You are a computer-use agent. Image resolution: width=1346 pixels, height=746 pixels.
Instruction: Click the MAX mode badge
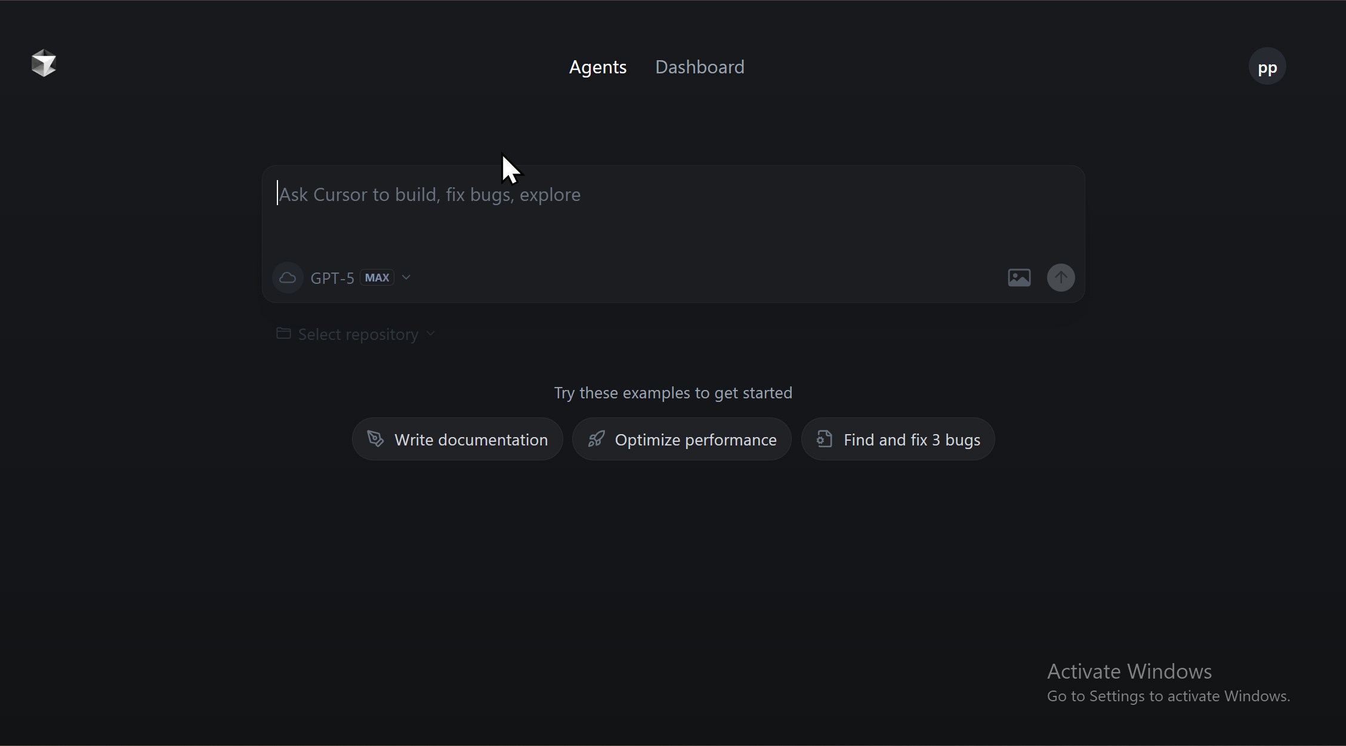377,278
